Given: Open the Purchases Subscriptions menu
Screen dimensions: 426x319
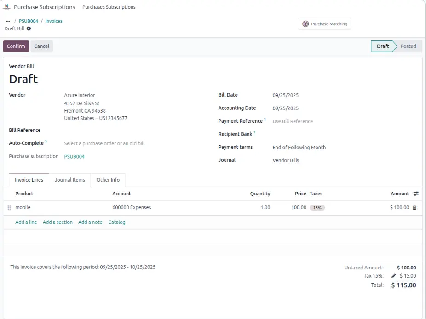Looking at the screenshot, I should coord(109,7).
